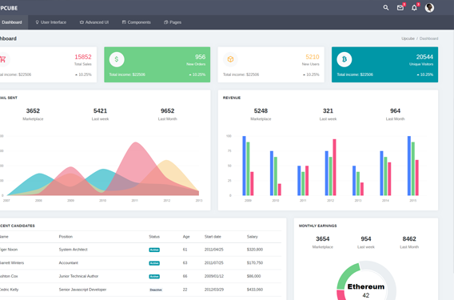454x300 pixels.
Task: Click the Bitcoin Unique Visitors icon
Action: 344,59
